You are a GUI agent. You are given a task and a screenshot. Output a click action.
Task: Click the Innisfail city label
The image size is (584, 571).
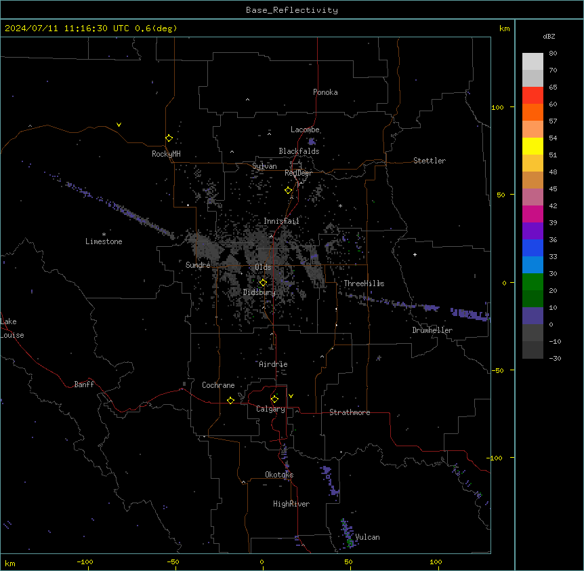(x=281, y=221)
